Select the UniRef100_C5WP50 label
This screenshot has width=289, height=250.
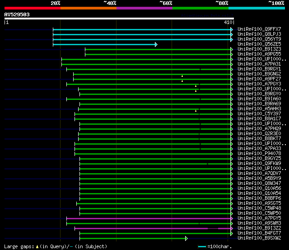click(259, 213)
